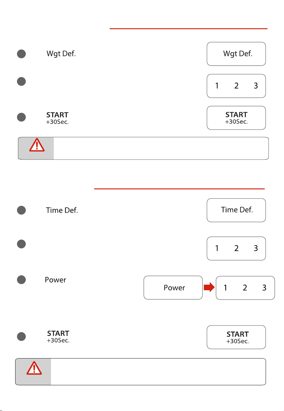Click empty text area of upper caution notice

(x=161, y=148)
